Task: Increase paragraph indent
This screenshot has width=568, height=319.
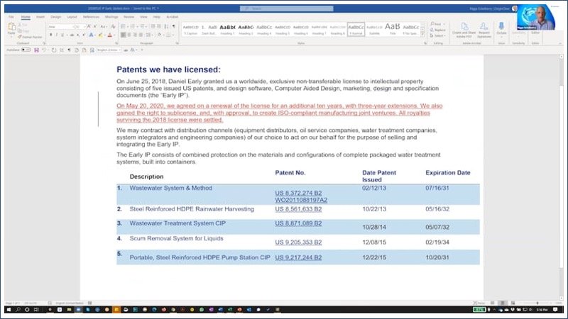Action: [x=159, y=27]
